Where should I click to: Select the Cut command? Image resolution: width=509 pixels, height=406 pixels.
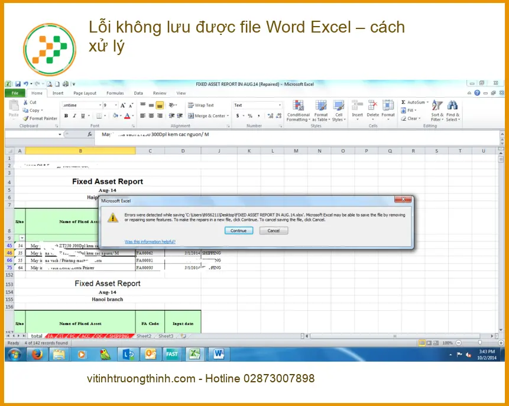coord(30,102)
